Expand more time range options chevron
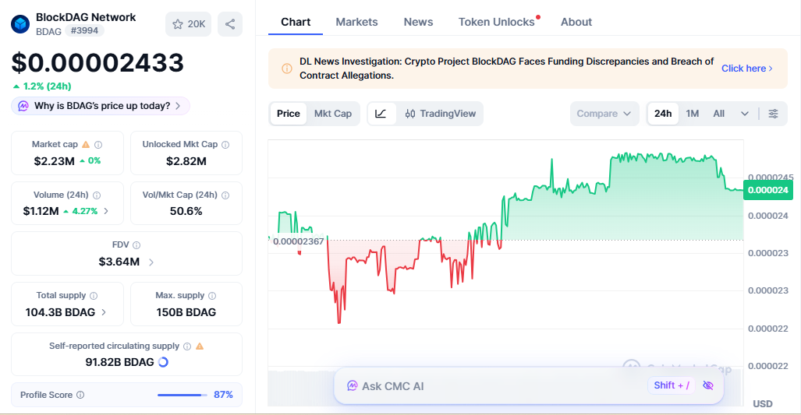The height and width of the screenshot is (415, 801). click(x=745, y=114)
